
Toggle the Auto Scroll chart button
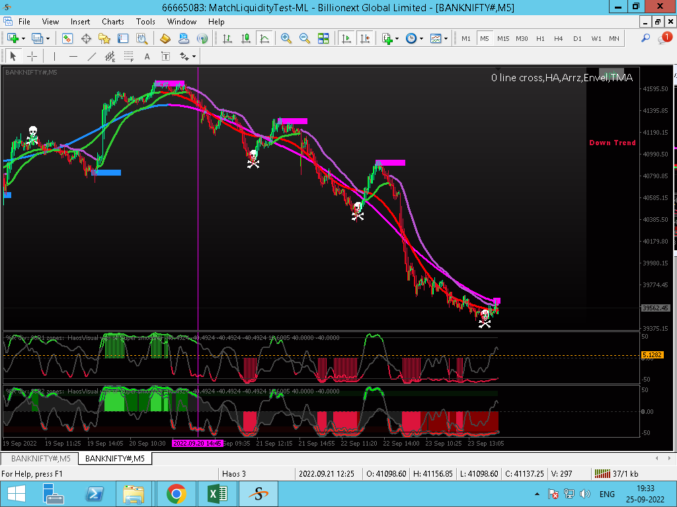pyautogui.click(x=346, y=38)
